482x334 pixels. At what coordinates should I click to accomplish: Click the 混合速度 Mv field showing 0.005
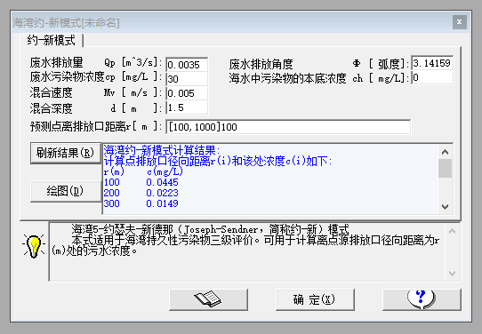(187, 93)
